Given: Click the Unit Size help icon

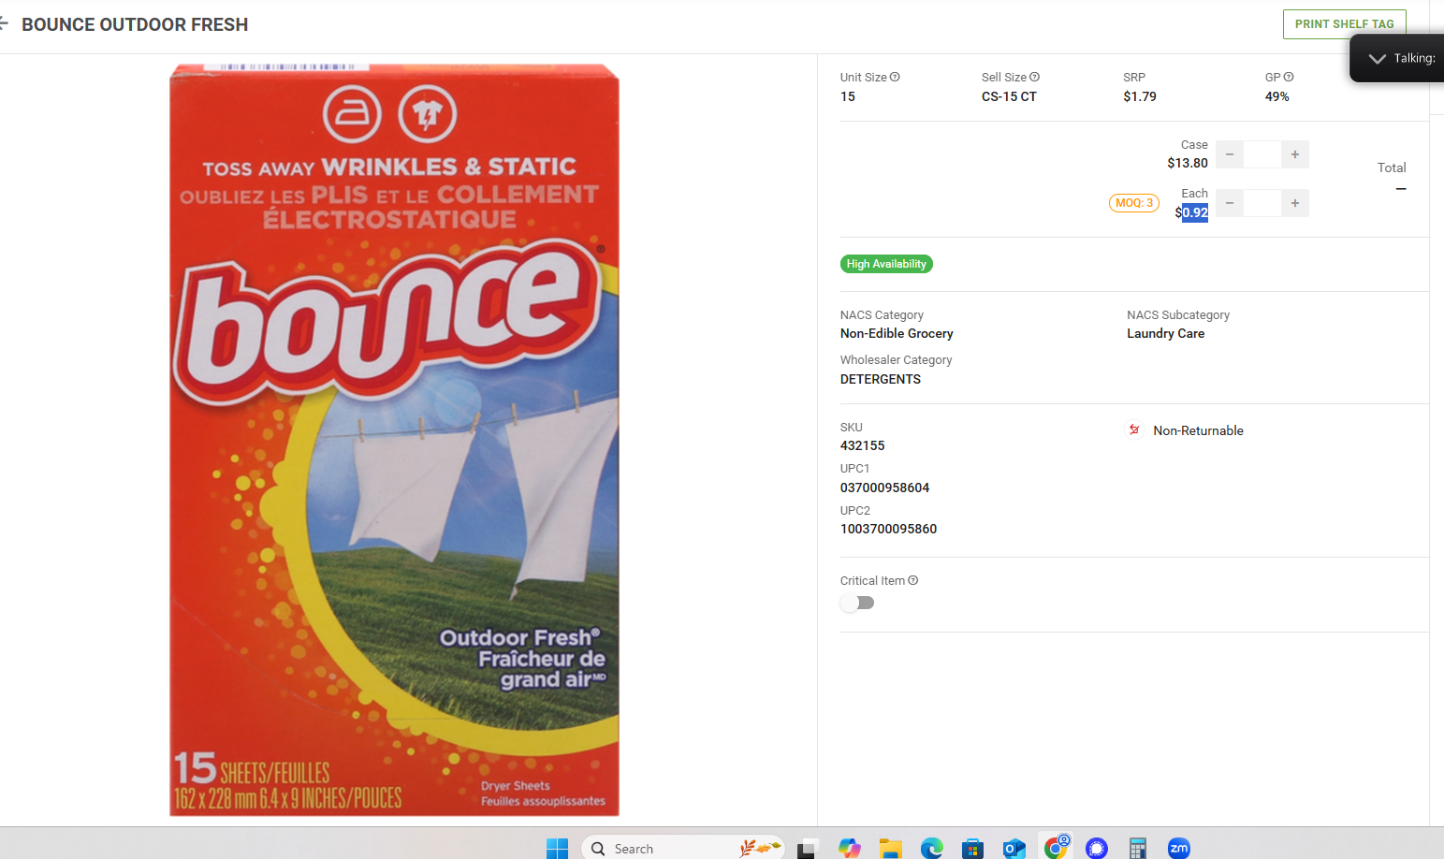Looking at the screenshot, I should pos(895,77).
